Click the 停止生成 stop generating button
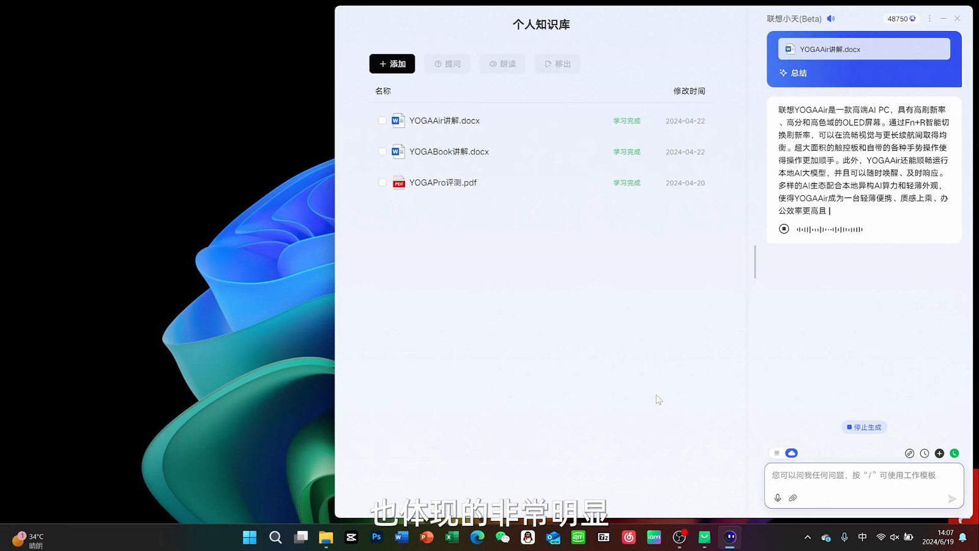The width and height of the screenshot is (979, 551). (x=864, y=427)
